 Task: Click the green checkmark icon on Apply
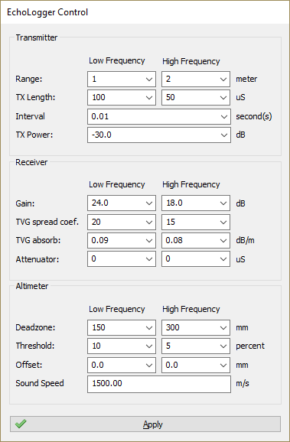click(21, 424)
